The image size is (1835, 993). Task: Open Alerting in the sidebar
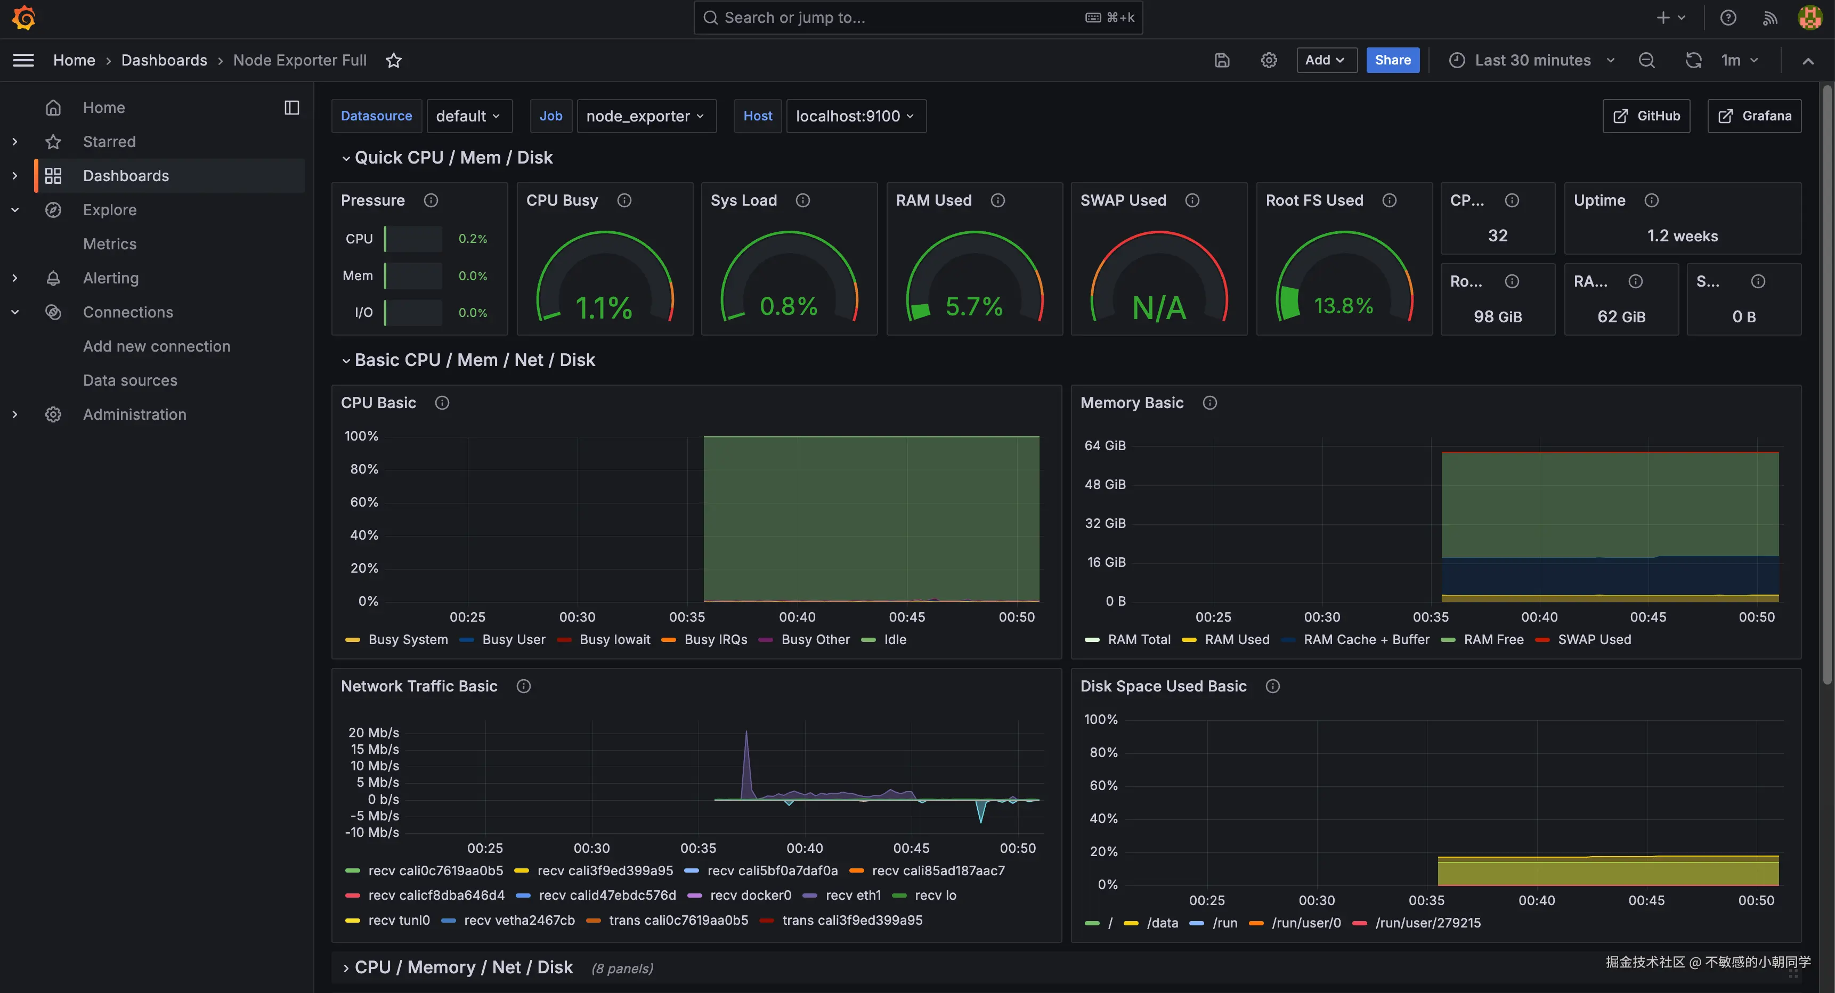(x=110, y=278)
